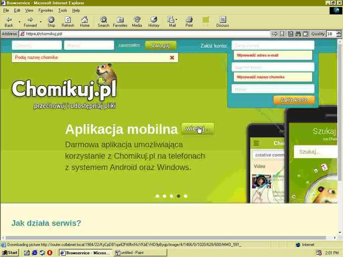Screen dimensions: 343x257
Task: Click the registration account name field
Action: click(x=273, y=67)
